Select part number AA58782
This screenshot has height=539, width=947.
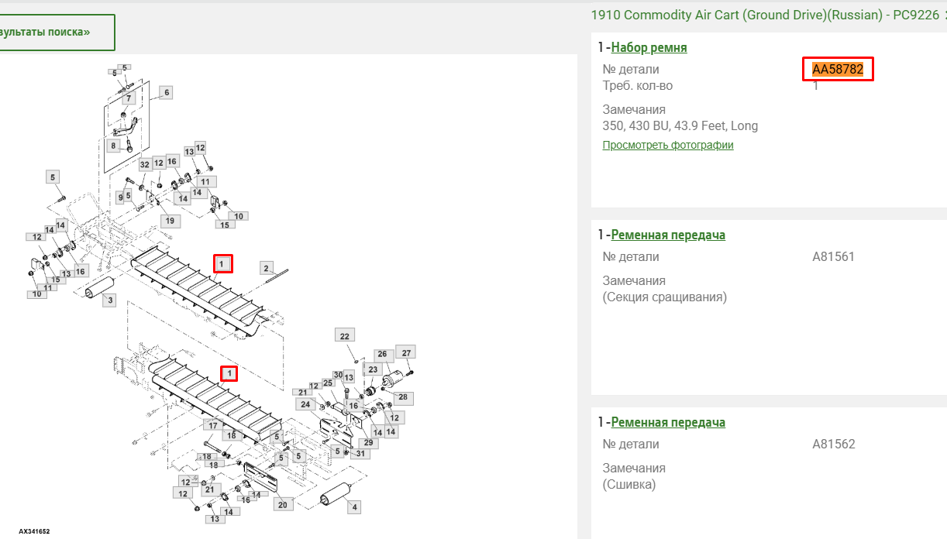[x=838, y=69]
